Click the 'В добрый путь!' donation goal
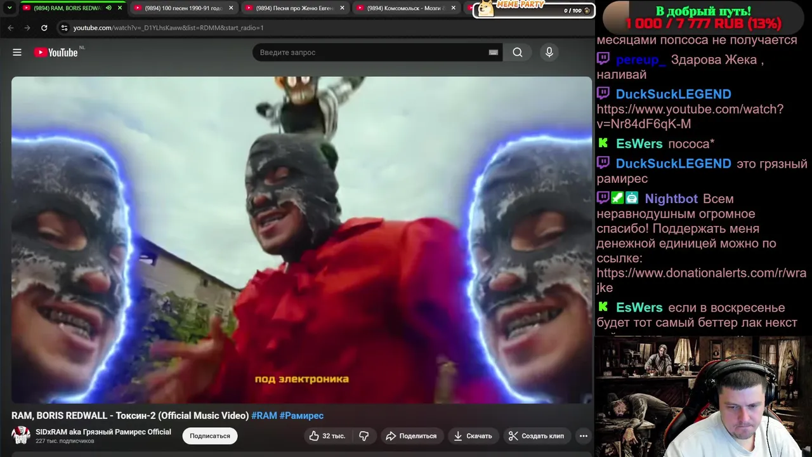Image resolution: width=812 pixels, height=457 pixels. tap(703, 17)
